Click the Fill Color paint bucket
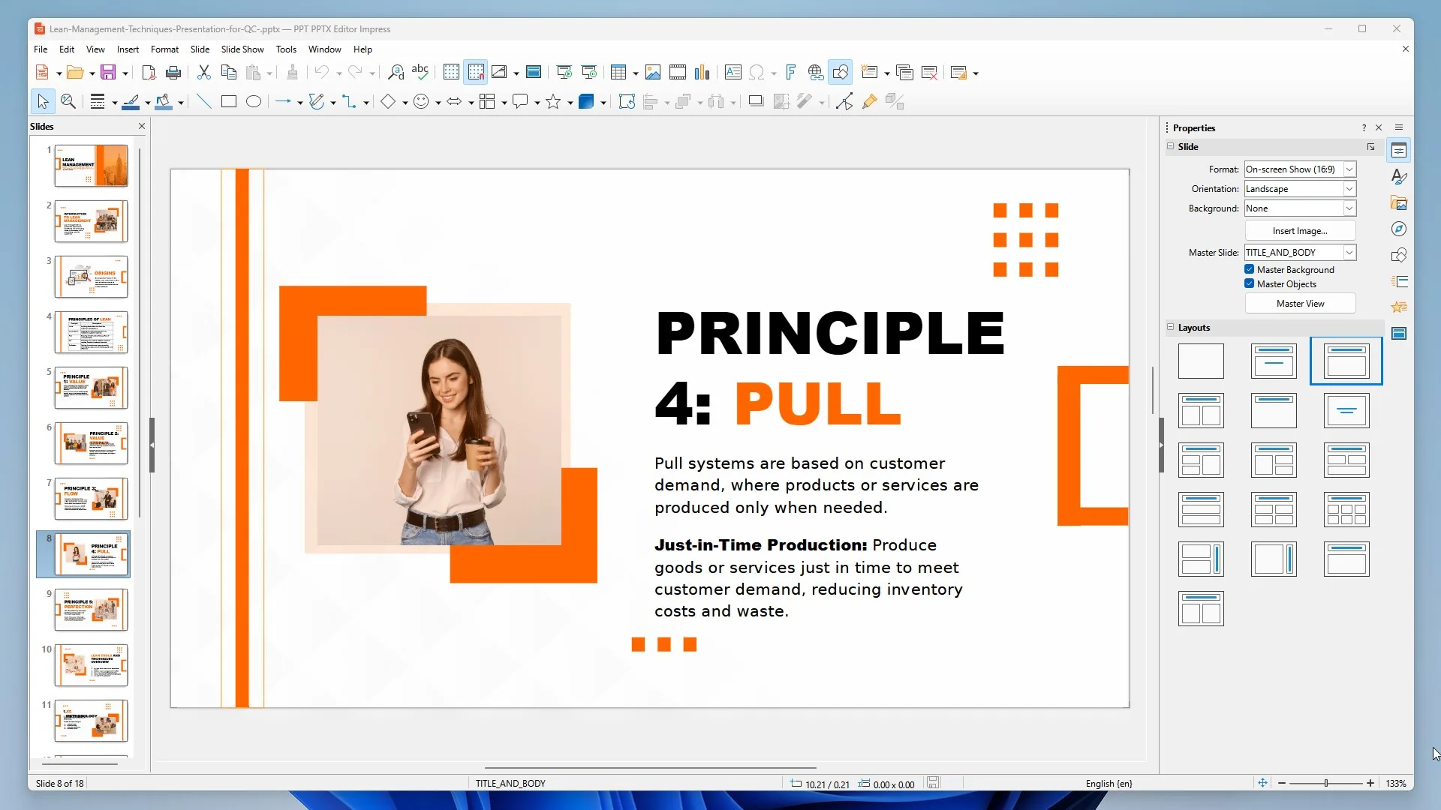Image resolution: width=1441 pixels, height=810 pixels. (x=163, y=102)
